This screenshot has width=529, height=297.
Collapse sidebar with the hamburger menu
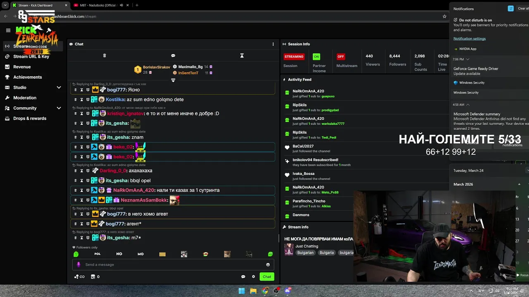coord(8,30)
